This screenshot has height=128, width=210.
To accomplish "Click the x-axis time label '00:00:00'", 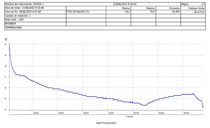I will 136,113.
